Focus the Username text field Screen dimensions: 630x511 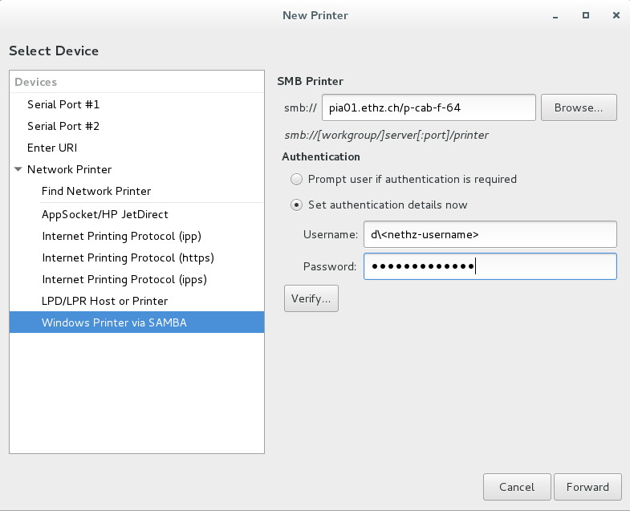[490, 234]
